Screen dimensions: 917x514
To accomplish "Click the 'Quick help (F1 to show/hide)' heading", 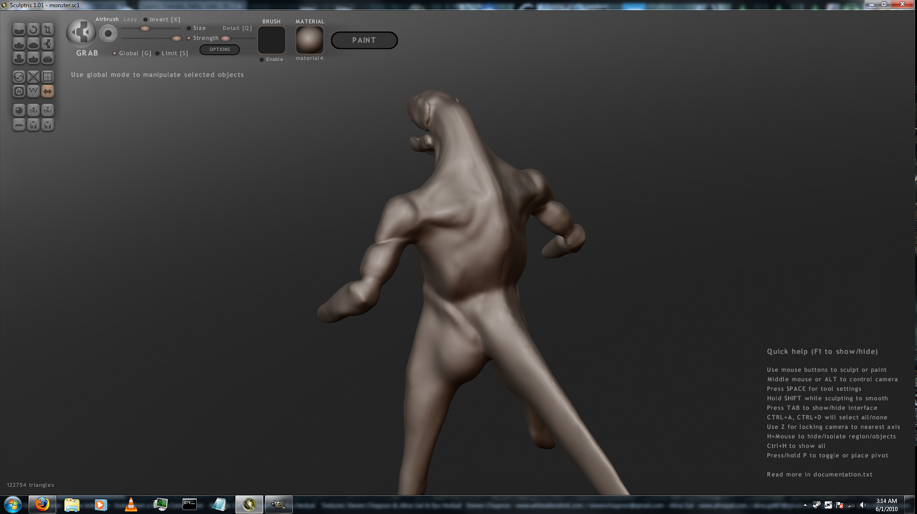I will pyautogui.click(x=822, y=351).
